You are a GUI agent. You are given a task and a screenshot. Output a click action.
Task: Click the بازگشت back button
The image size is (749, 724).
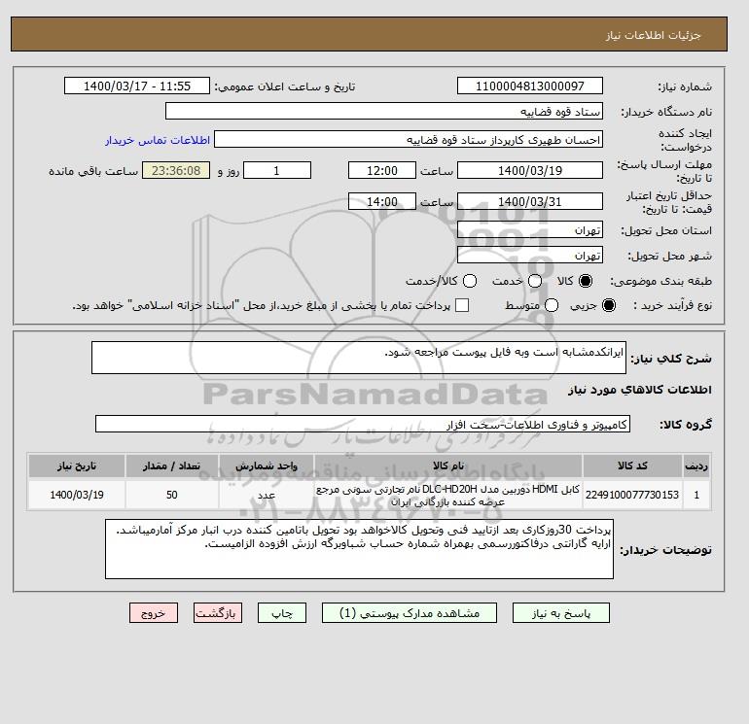point(218,613)
